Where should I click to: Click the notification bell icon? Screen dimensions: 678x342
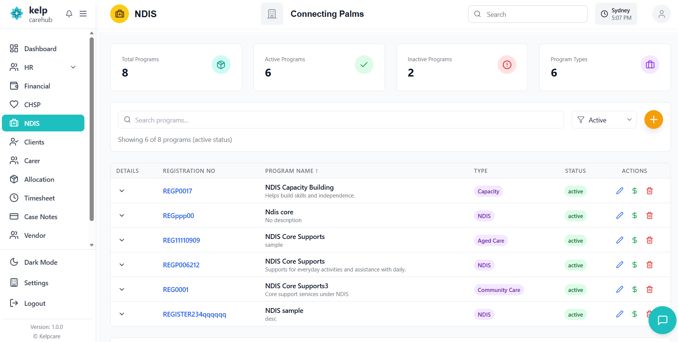pos(69,14)
